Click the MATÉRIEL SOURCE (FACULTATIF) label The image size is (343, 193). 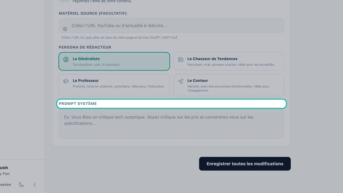point(93,13)
